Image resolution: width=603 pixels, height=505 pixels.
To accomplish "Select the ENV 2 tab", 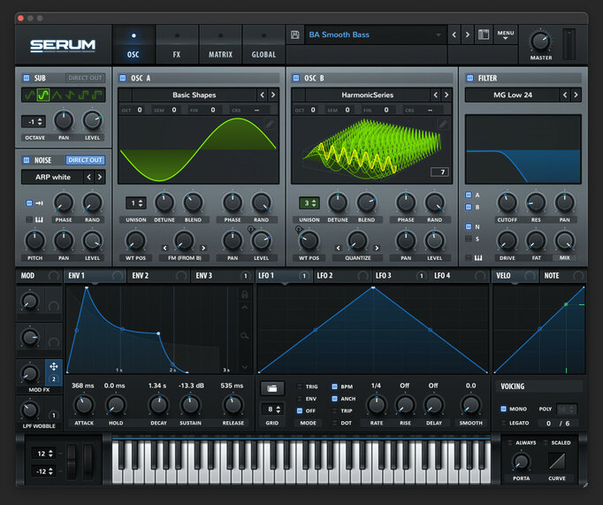I will pyautogui.click(x=158, y=276).
